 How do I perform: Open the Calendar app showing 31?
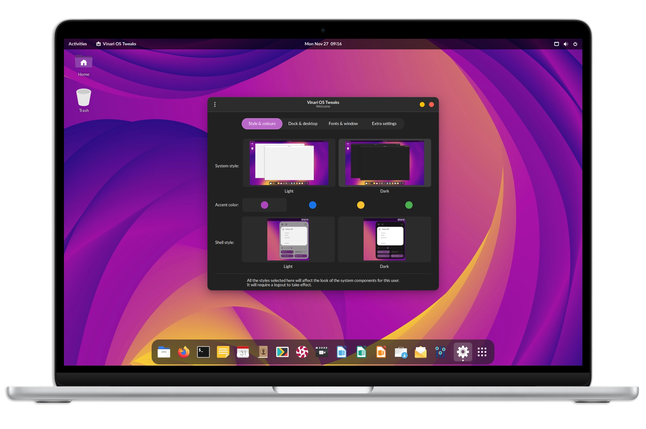243,352
